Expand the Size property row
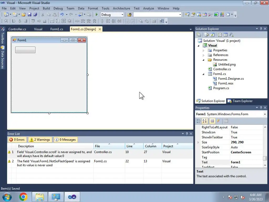Viewport: 269px width, 202px height. [x=198, y=142]
